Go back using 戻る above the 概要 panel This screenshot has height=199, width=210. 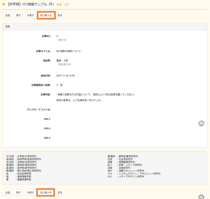[60, 15]
